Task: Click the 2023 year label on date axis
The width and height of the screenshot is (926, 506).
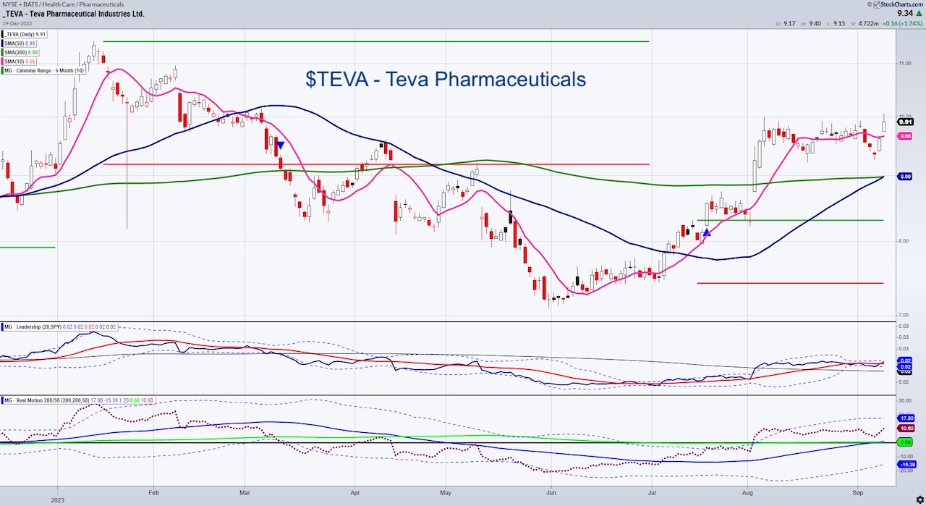Action: point(58,499)
